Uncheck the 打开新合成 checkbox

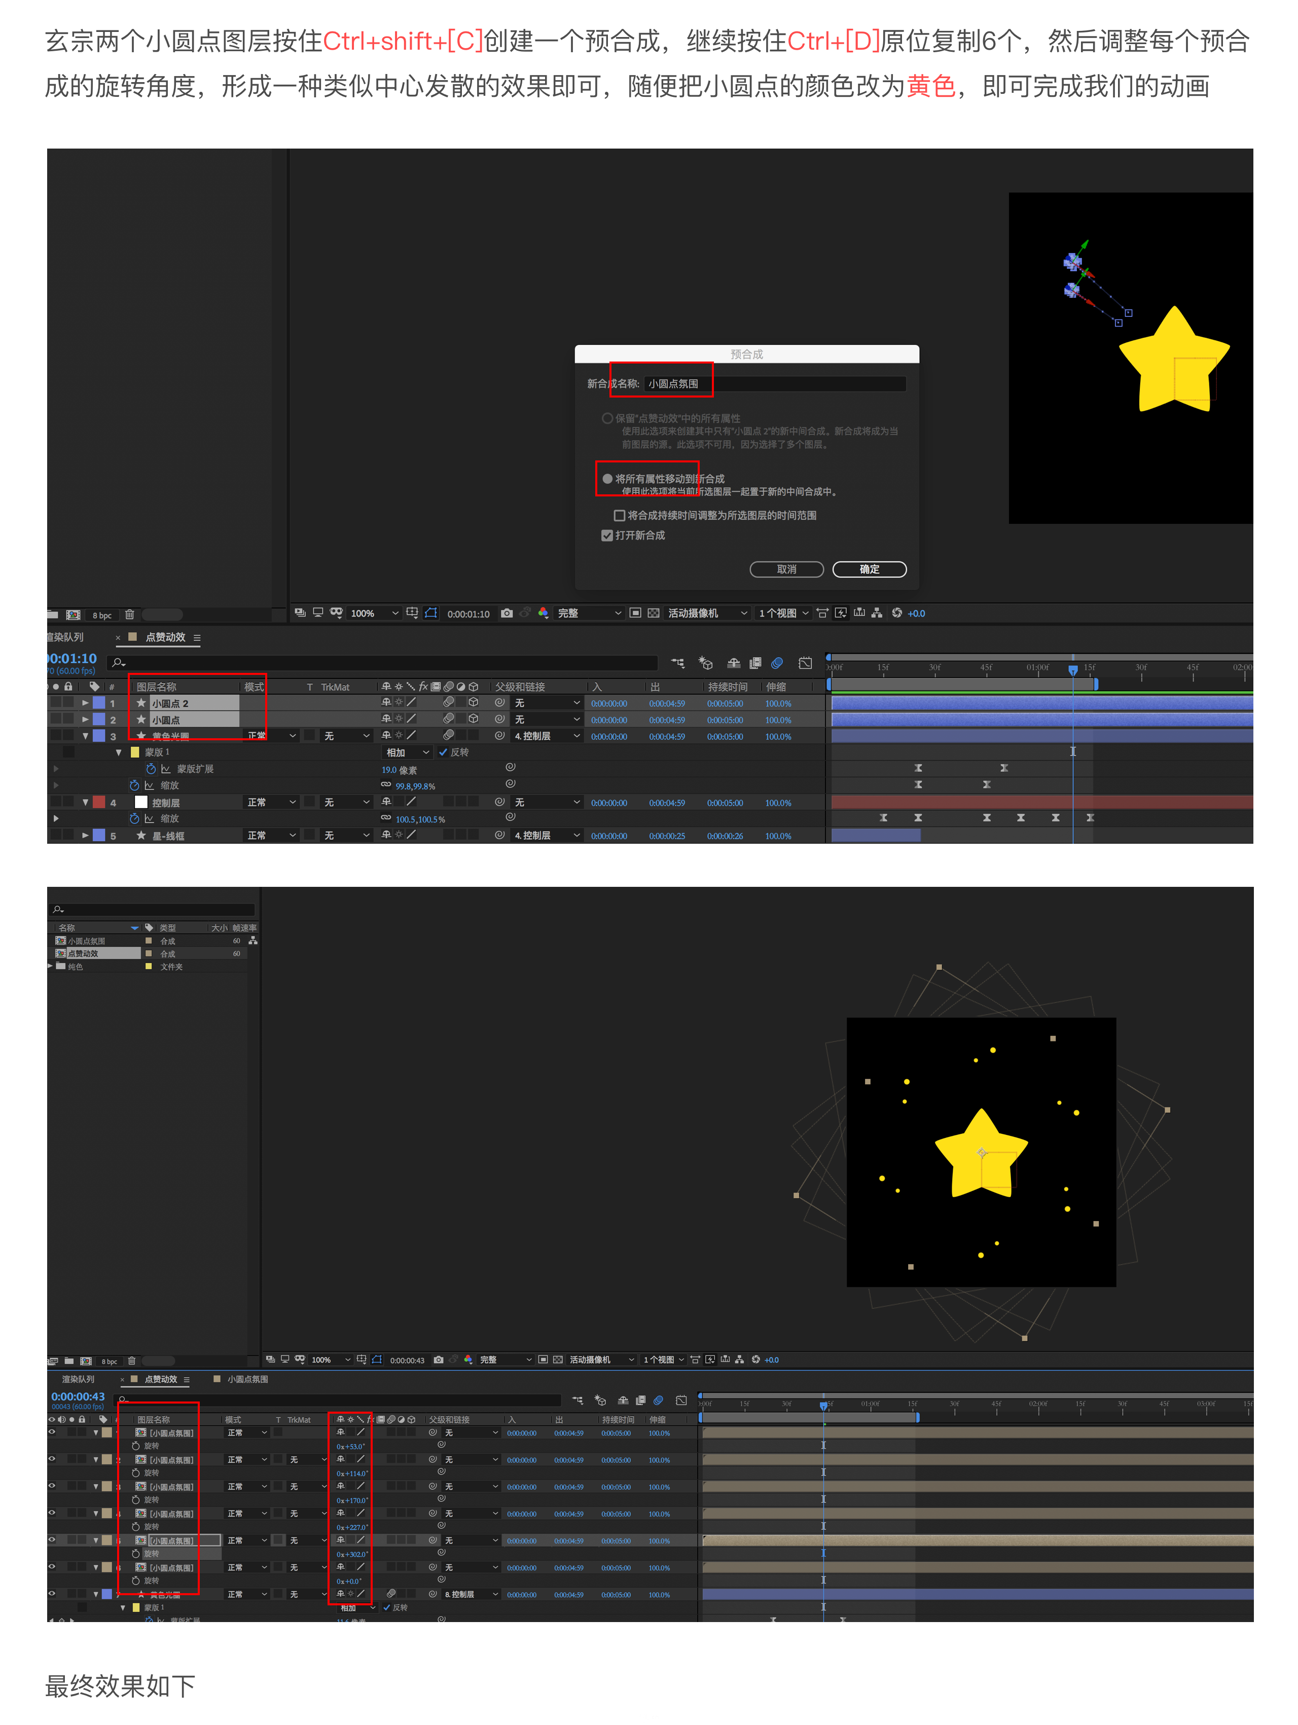606,535
